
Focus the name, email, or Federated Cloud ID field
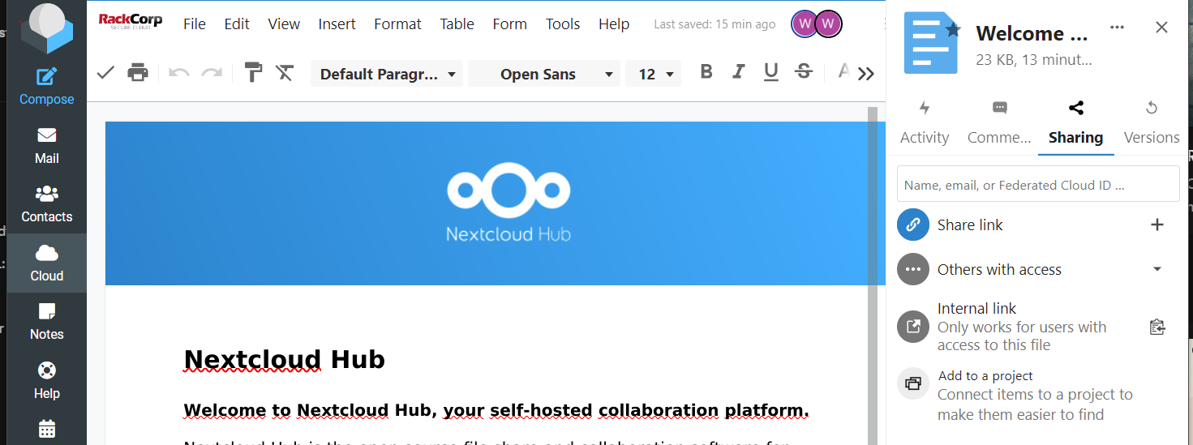coord(1038,184)
